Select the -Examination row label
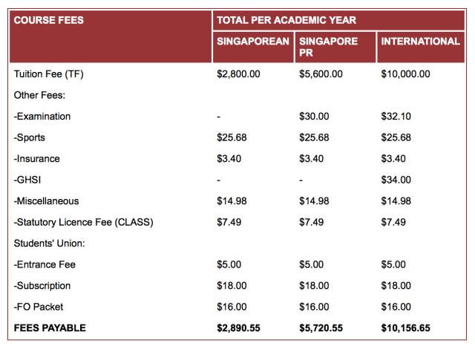The width and height of the screenshot is (475, 355). click(x=42, y=117)
